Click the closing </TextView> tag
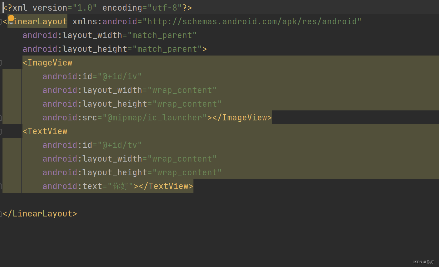 click(x=166, y=186)
